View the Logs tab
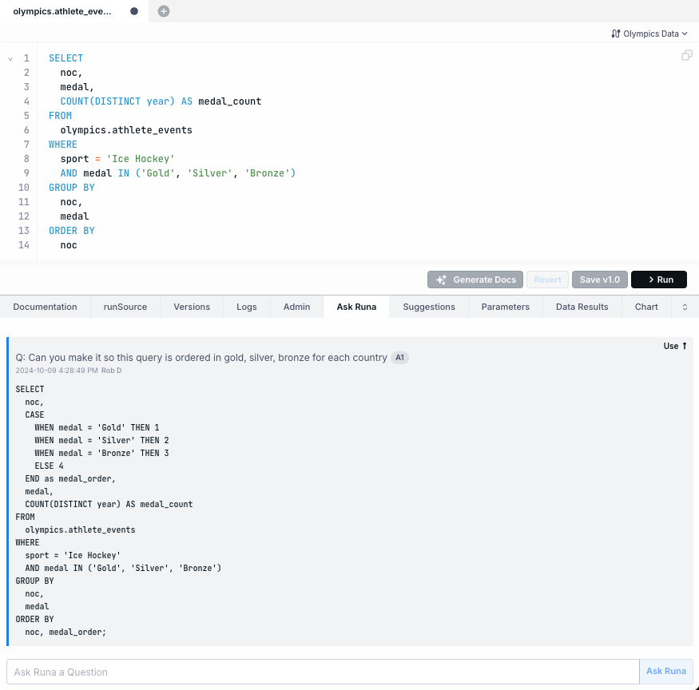The image size is (699, 690). pos(246,307)
